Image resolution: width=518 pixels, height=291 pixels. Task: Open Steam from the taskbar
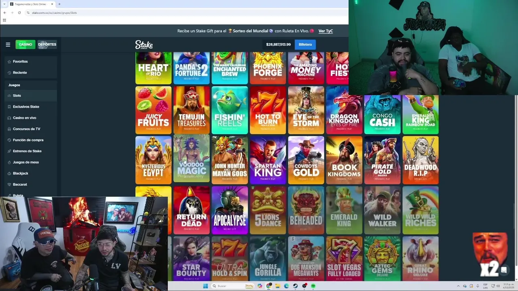pyautogui.click(x=295, y=286)
